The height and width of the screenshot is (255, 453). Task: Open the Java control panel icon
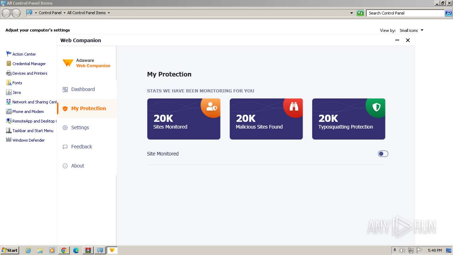pos(9,92)
